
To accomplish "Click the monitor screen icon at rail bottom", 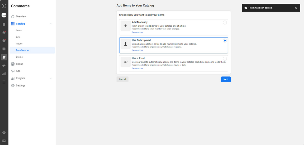I will click(4, 141).
